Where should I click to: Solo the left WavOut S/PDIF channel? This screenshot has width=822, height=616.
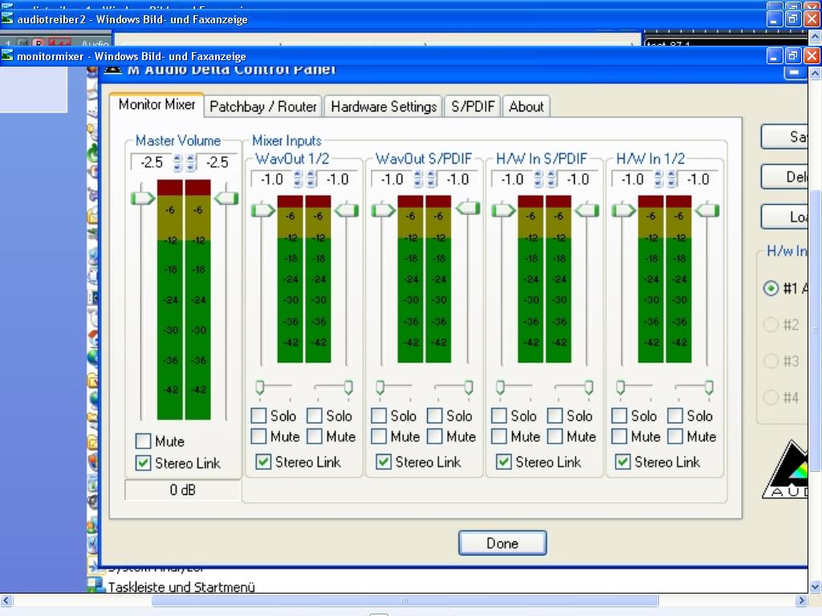(x=379, y=416)
